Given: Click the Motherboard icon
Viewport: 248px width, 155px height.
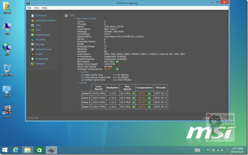Looking at the screenshot, I should tap(33, 35).
